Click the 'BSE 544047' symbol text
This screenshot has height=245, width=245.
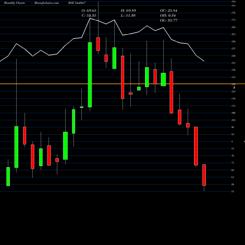[77, 3]
